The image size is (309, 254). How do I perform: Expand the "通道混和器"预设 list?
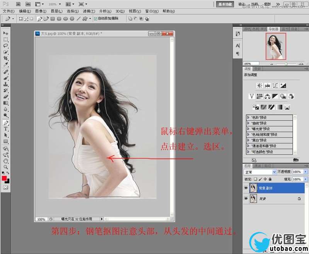point(248,146)
